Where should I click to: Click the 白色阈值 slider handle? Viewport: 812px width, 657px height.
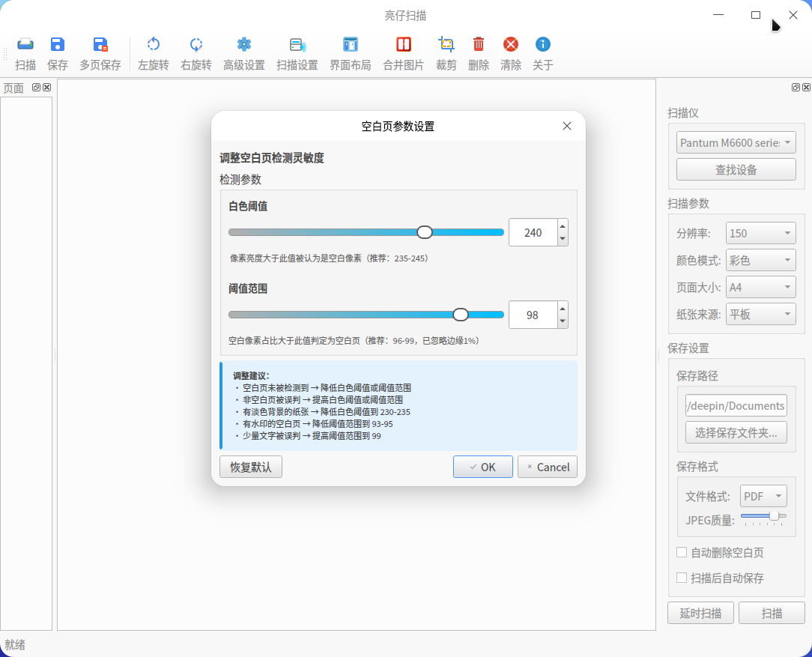[425, 232]
